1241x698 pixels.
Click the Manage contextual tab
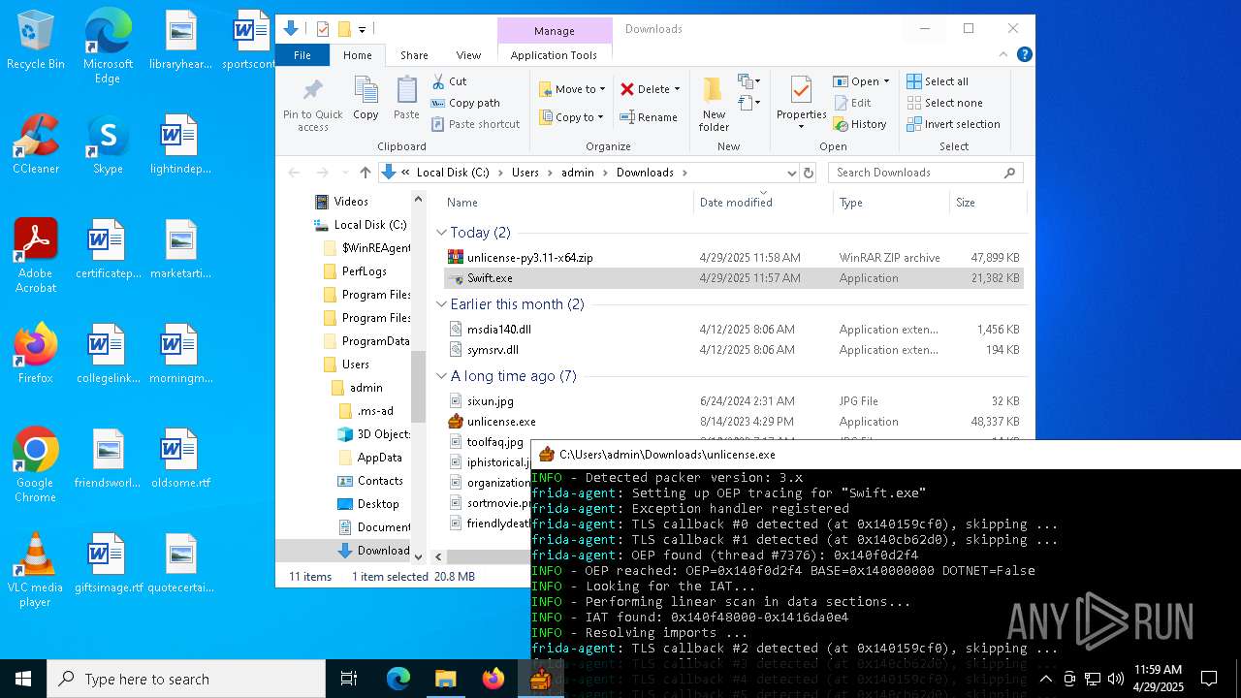[x=555, y=31]
